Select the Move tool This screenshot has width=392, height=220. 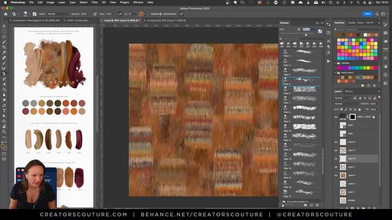(x=4, y=26)
